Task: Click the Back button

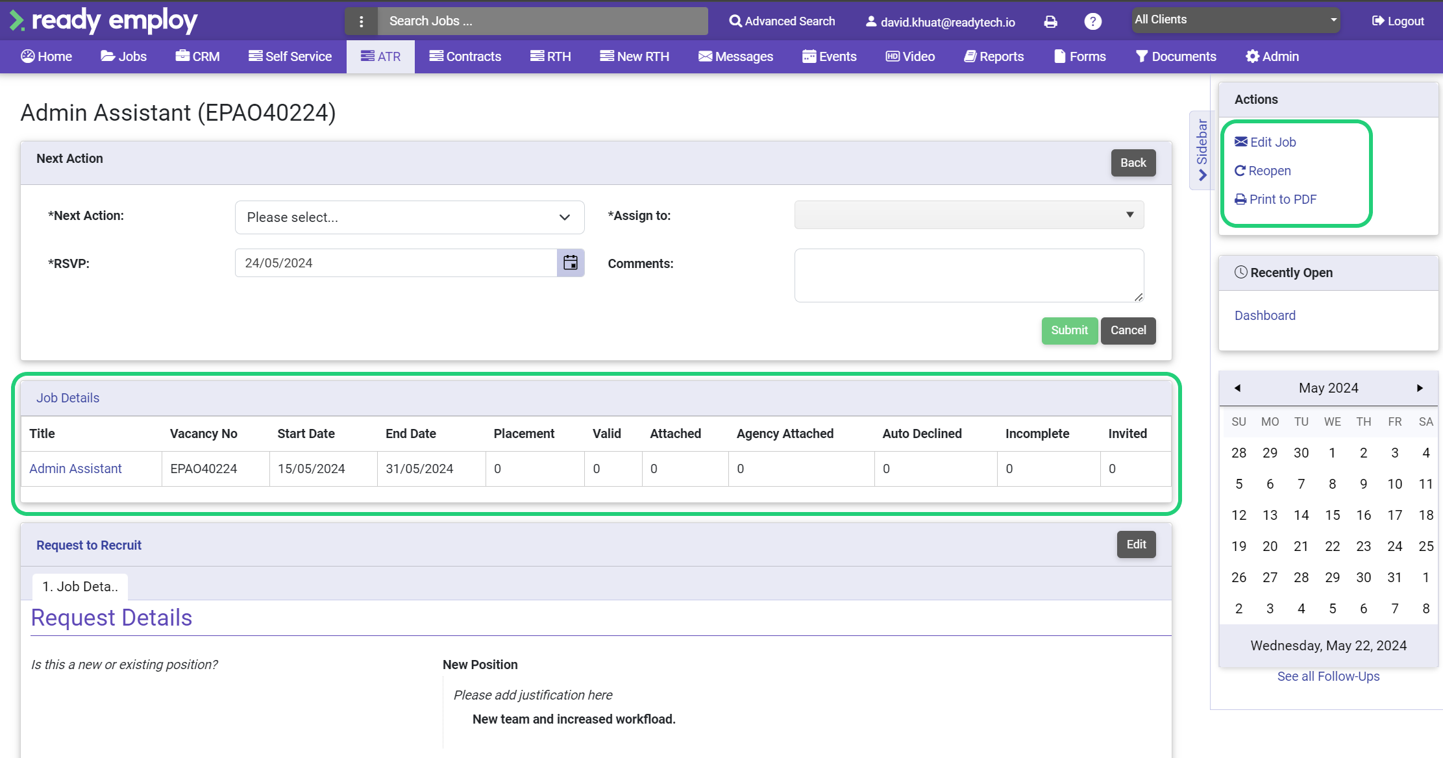Action: (x=1133, y=163)
